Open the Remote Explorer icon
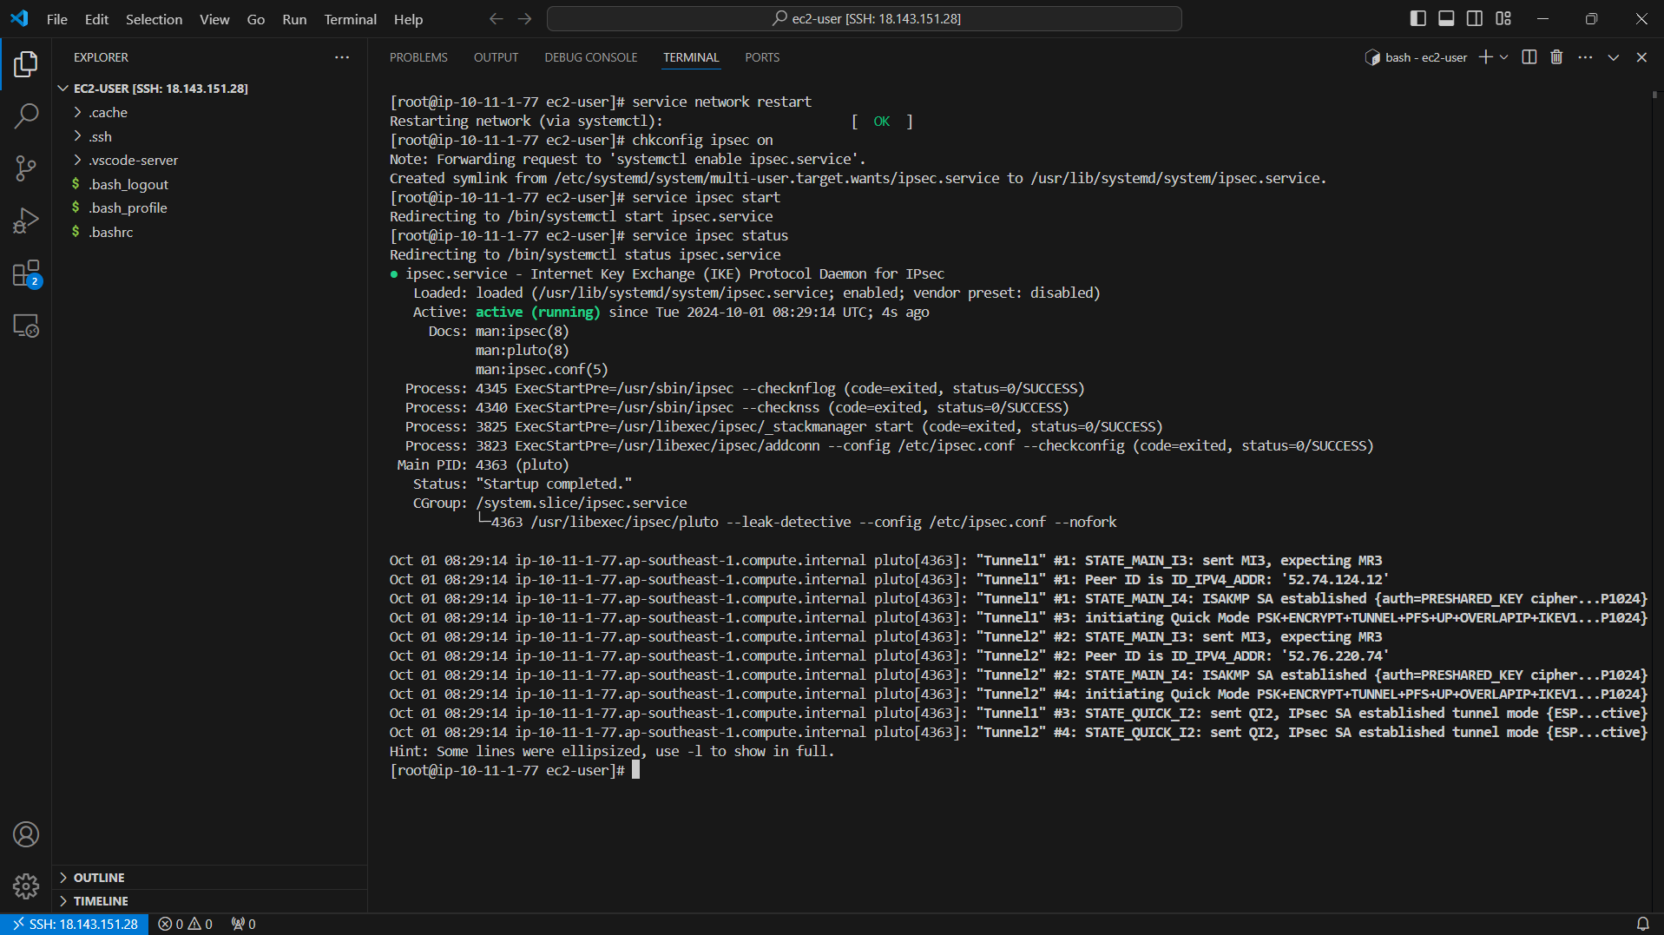The height and width of the screenshot is (935, 1664). (26, 326)
